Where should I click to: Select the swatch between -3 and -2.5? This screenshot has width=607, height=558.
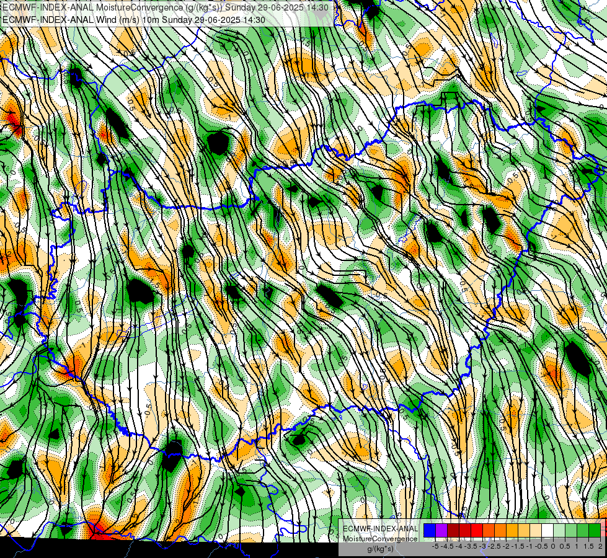tap(489, 531)
